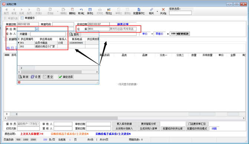Click the 批量修改收货仓库 button
249x144 pixels.
173,128
